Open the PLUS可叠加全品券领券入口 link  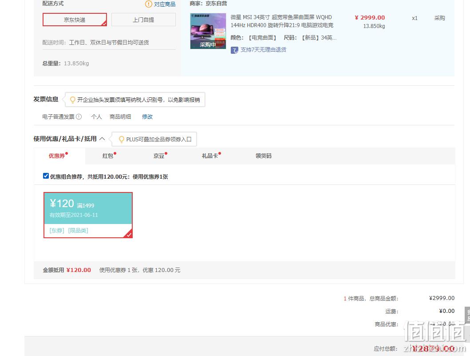159,139
